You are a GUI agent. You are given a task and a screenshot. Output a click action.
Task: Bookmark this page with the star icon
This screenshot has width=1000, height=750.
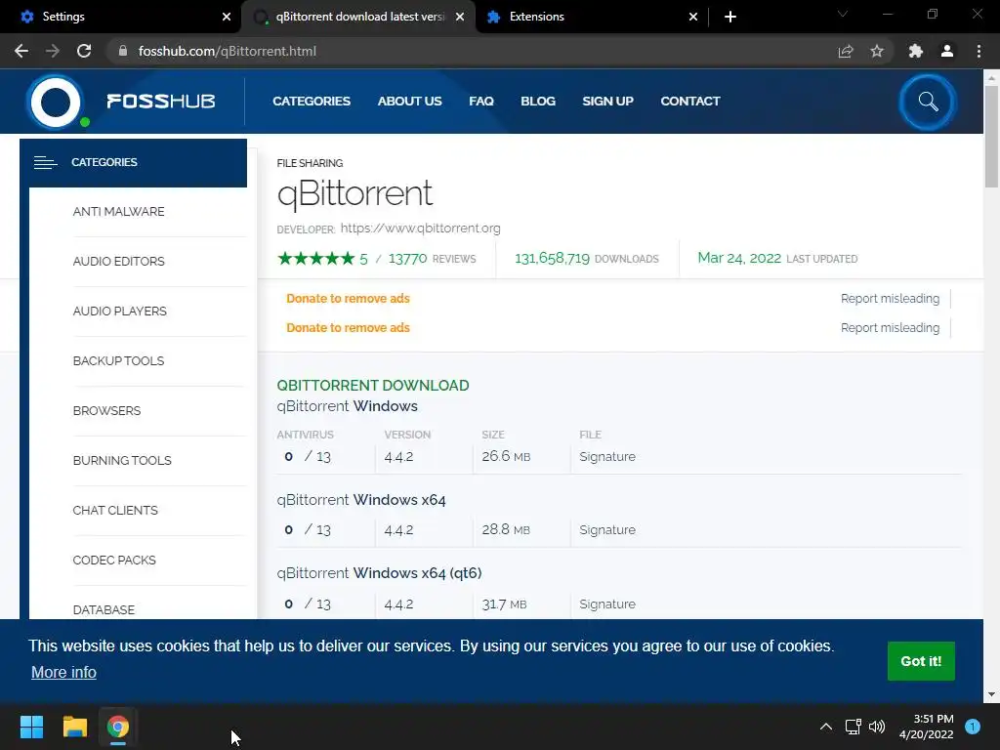877,51
